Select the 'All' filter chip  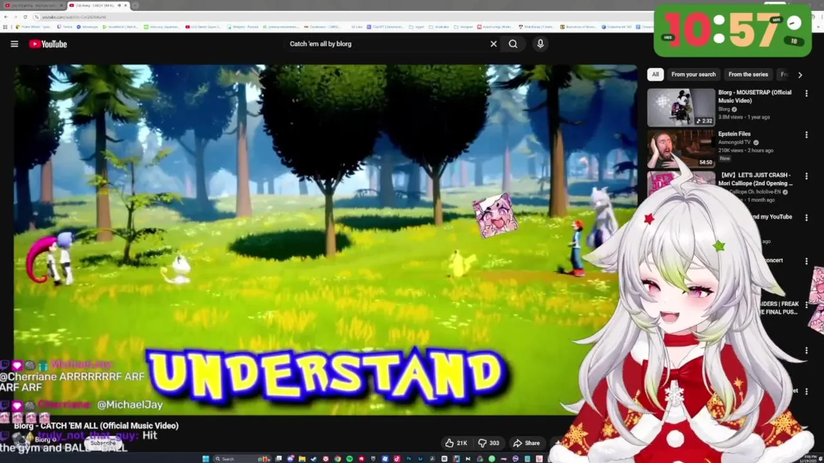[655, 74]
